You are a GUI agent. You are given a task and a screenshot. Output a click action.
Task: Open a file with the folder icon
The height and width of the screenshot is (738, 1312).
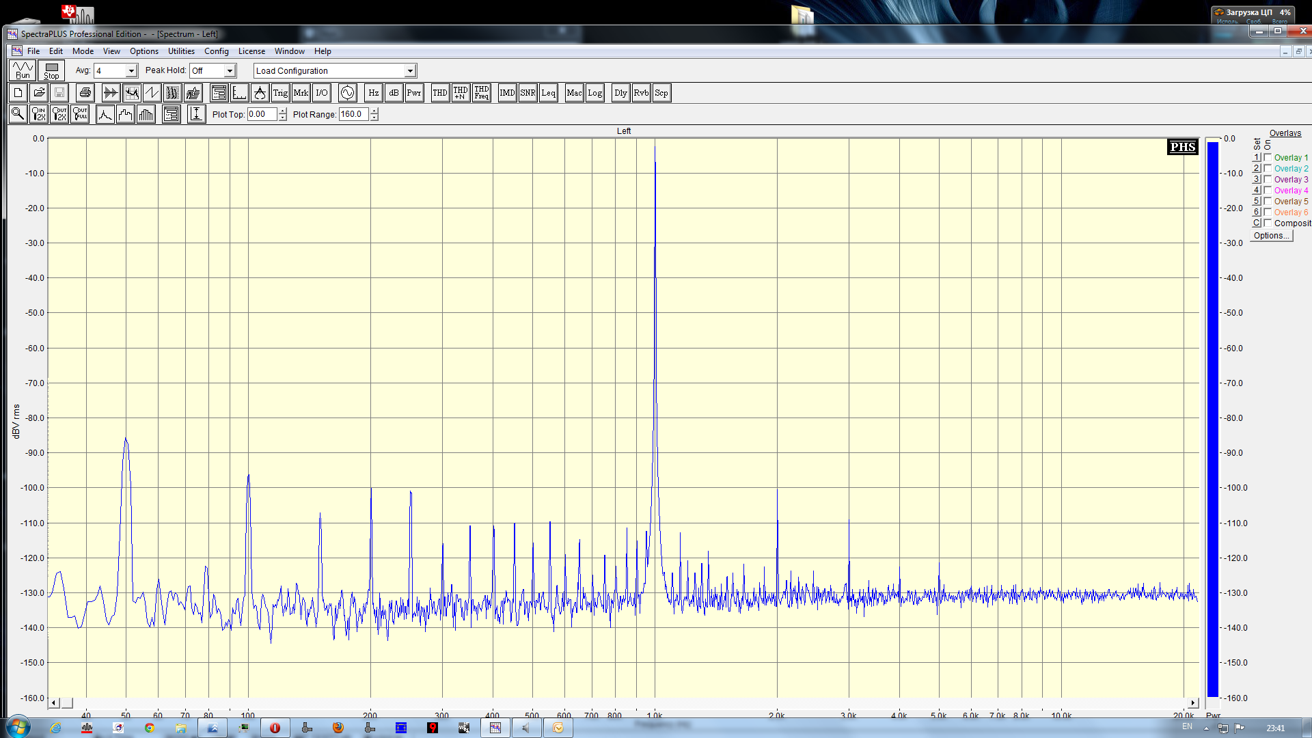pyautogui.click(x=39, y=93)
